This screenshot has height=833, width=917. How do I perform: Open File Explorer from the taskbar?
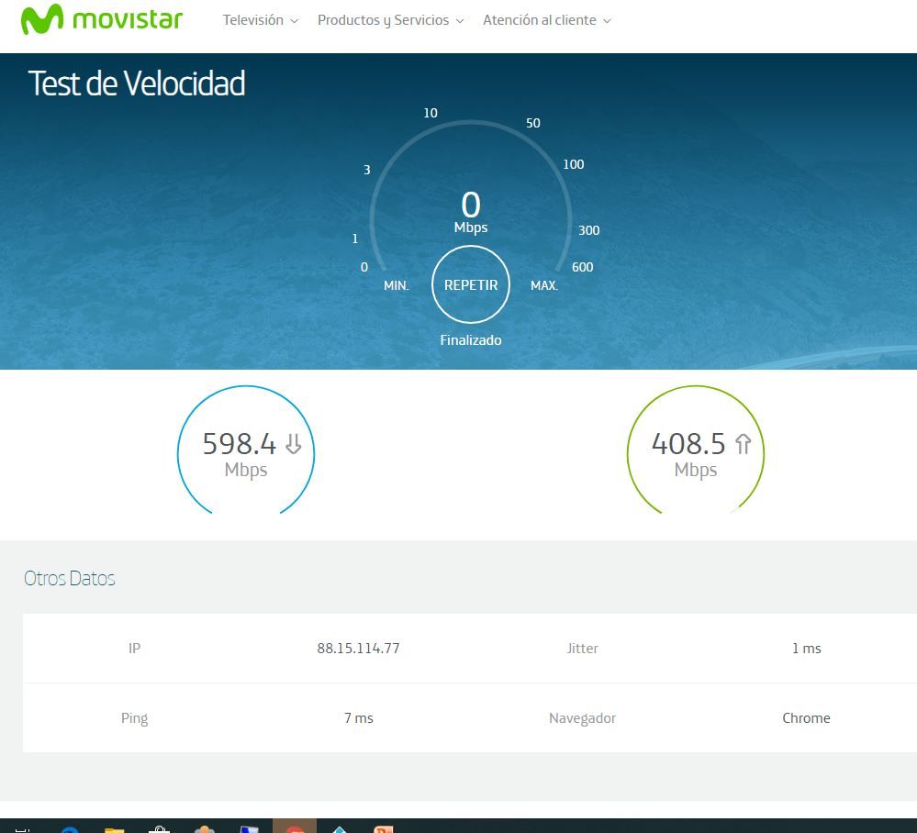coord(114,828)
